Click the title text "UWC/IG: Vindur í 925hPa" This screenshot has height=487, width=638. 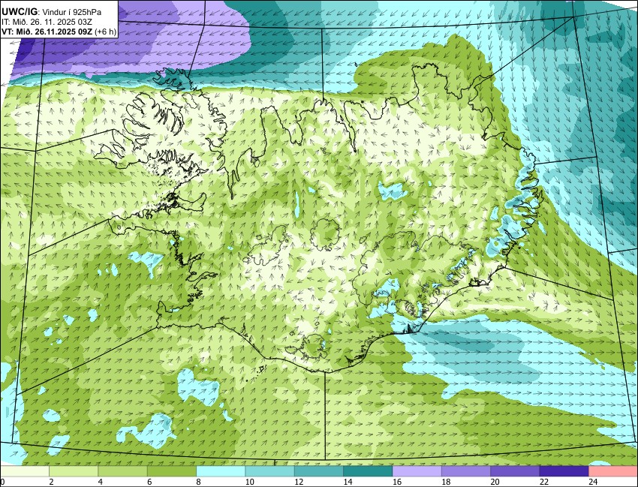51,12
